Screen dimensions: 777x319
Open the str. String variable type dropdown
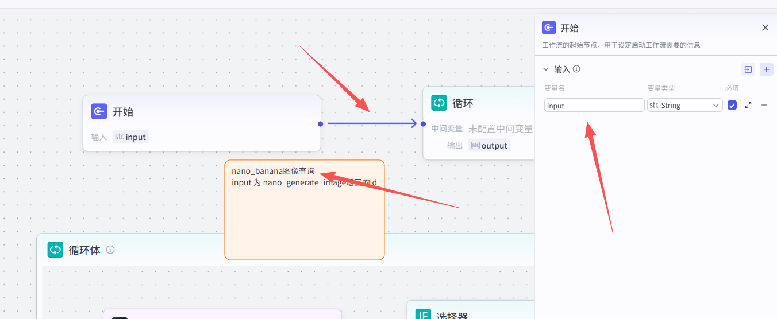coord(684,106)
